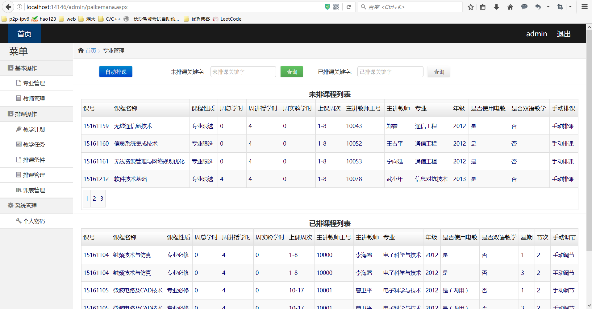The image size is (592, 309).
Task: Click 手动排课 for 无线通信新技术
Action: point(563,126)
